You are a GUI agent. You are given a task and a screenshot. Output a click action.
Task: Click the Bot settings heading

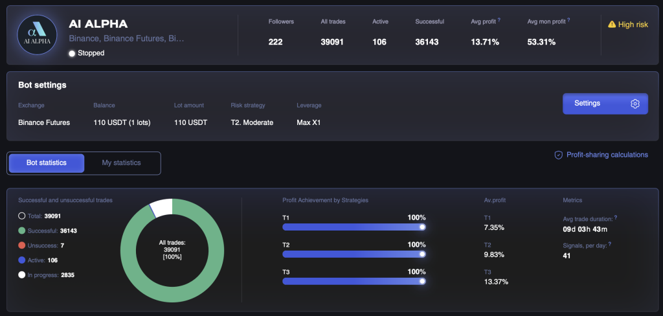click(x=42, y=85)
